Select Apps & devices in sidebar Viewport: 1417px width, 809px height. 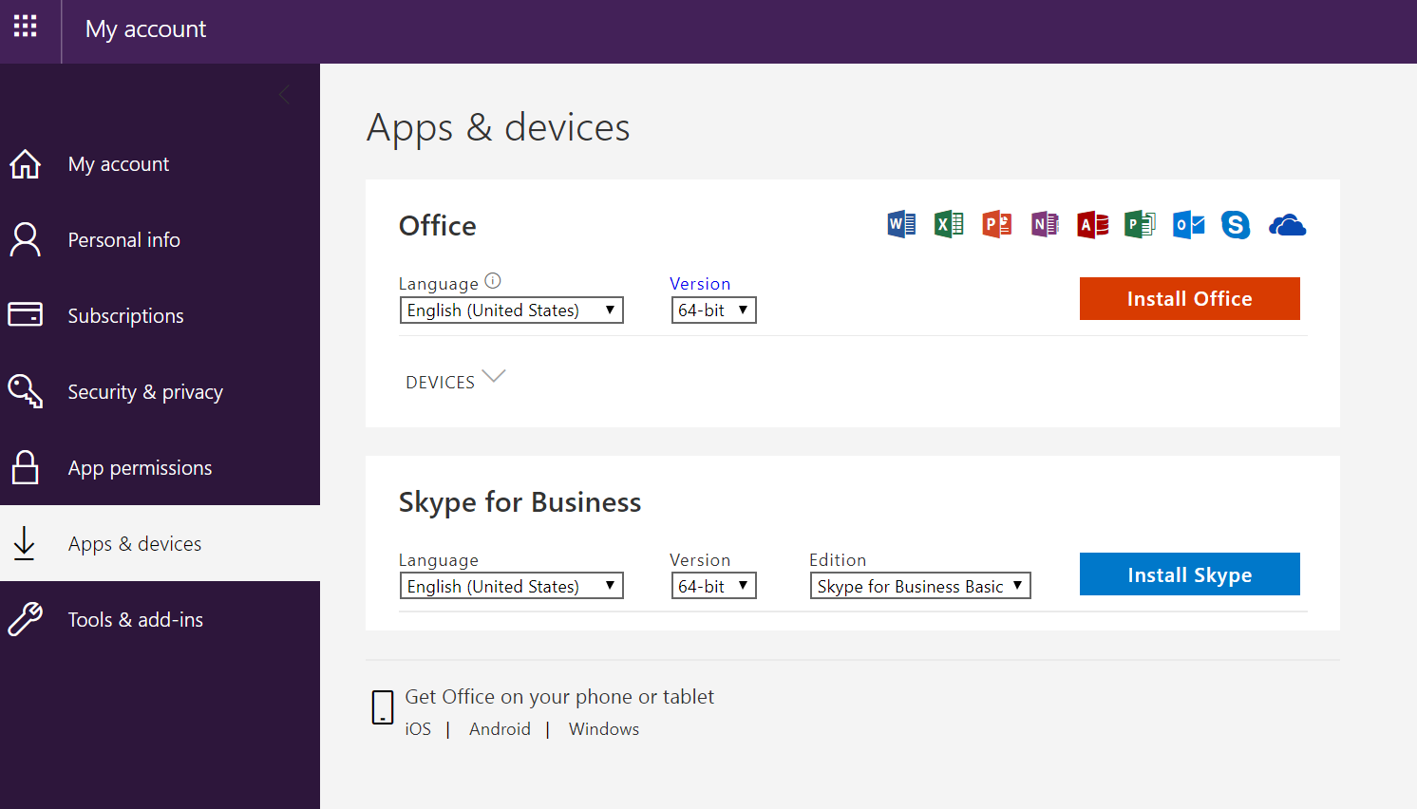(160, 543)
